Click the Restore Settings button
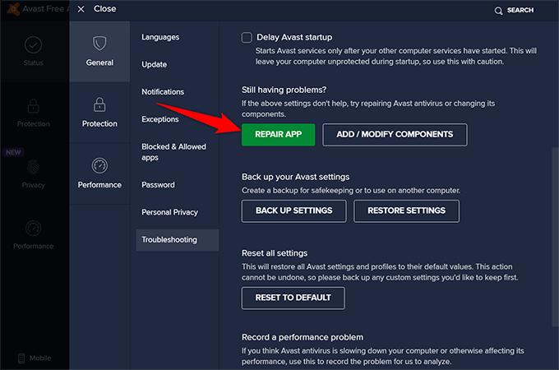Image resolution: width=559 pixels, height=370 pixels. coord(406,210)
